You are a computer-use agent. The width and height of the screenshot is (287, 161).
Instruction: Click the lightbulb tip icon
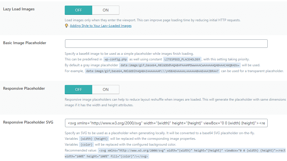tap(66, 26)
